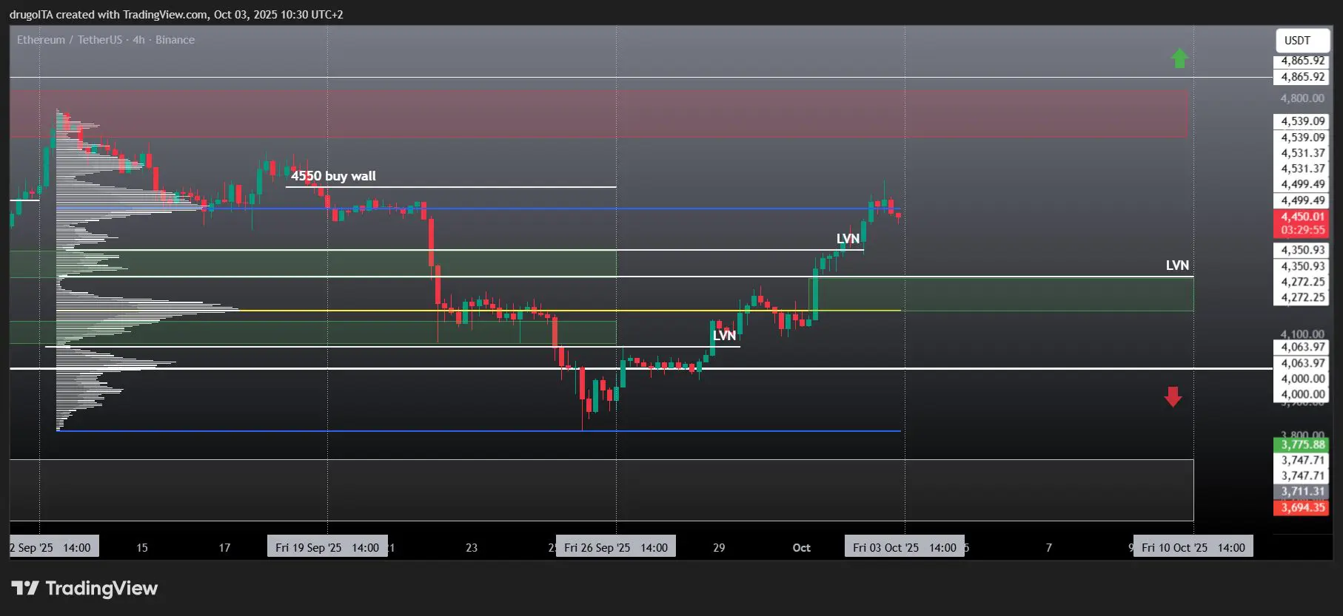Click the green up arrow marker
The width and height of the screenshot is (1343, 616).
pos(1179,58)
